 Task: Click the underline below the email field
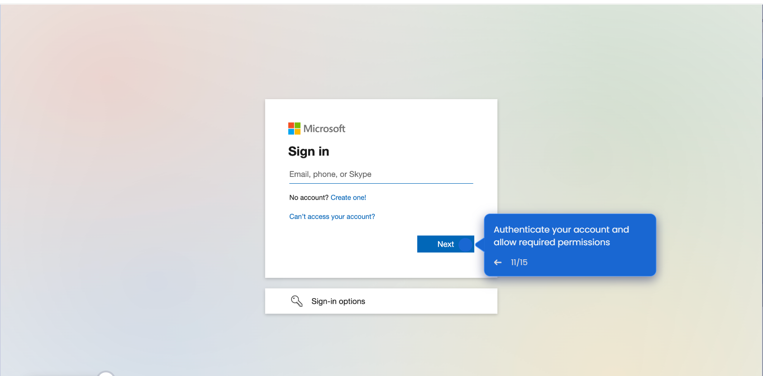381,183
